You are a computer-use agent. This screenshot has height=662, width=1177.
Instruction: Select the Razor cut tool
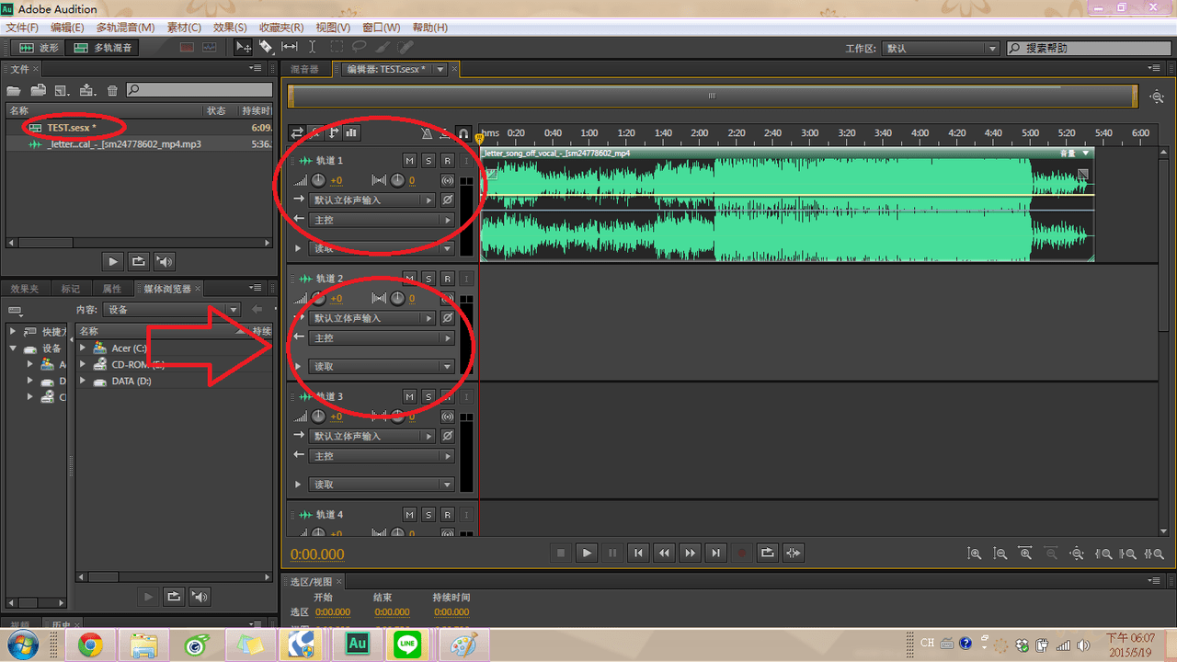pyautogui.click(x=266, y=47)
